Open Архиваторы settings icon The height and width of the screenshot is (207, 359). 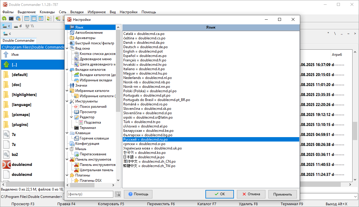tap(72, 38)
